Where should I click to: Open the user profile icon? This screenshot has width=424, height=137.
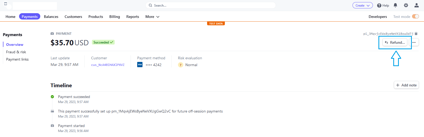(416, 5)
